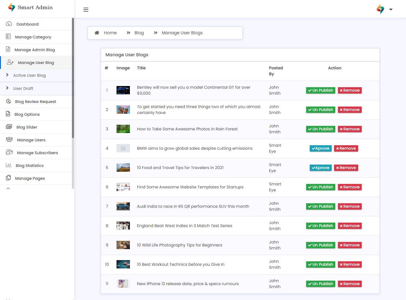This screenshot has height=300, width=406.
Task: Go to Manage Pages in sidebar
Action: click(30, 178)
